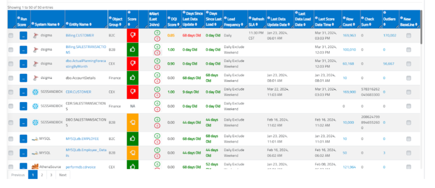435x188 pixels.
Task: Select the row checkbox for Billing.CUSTOMER
Action: click(11, 36)
